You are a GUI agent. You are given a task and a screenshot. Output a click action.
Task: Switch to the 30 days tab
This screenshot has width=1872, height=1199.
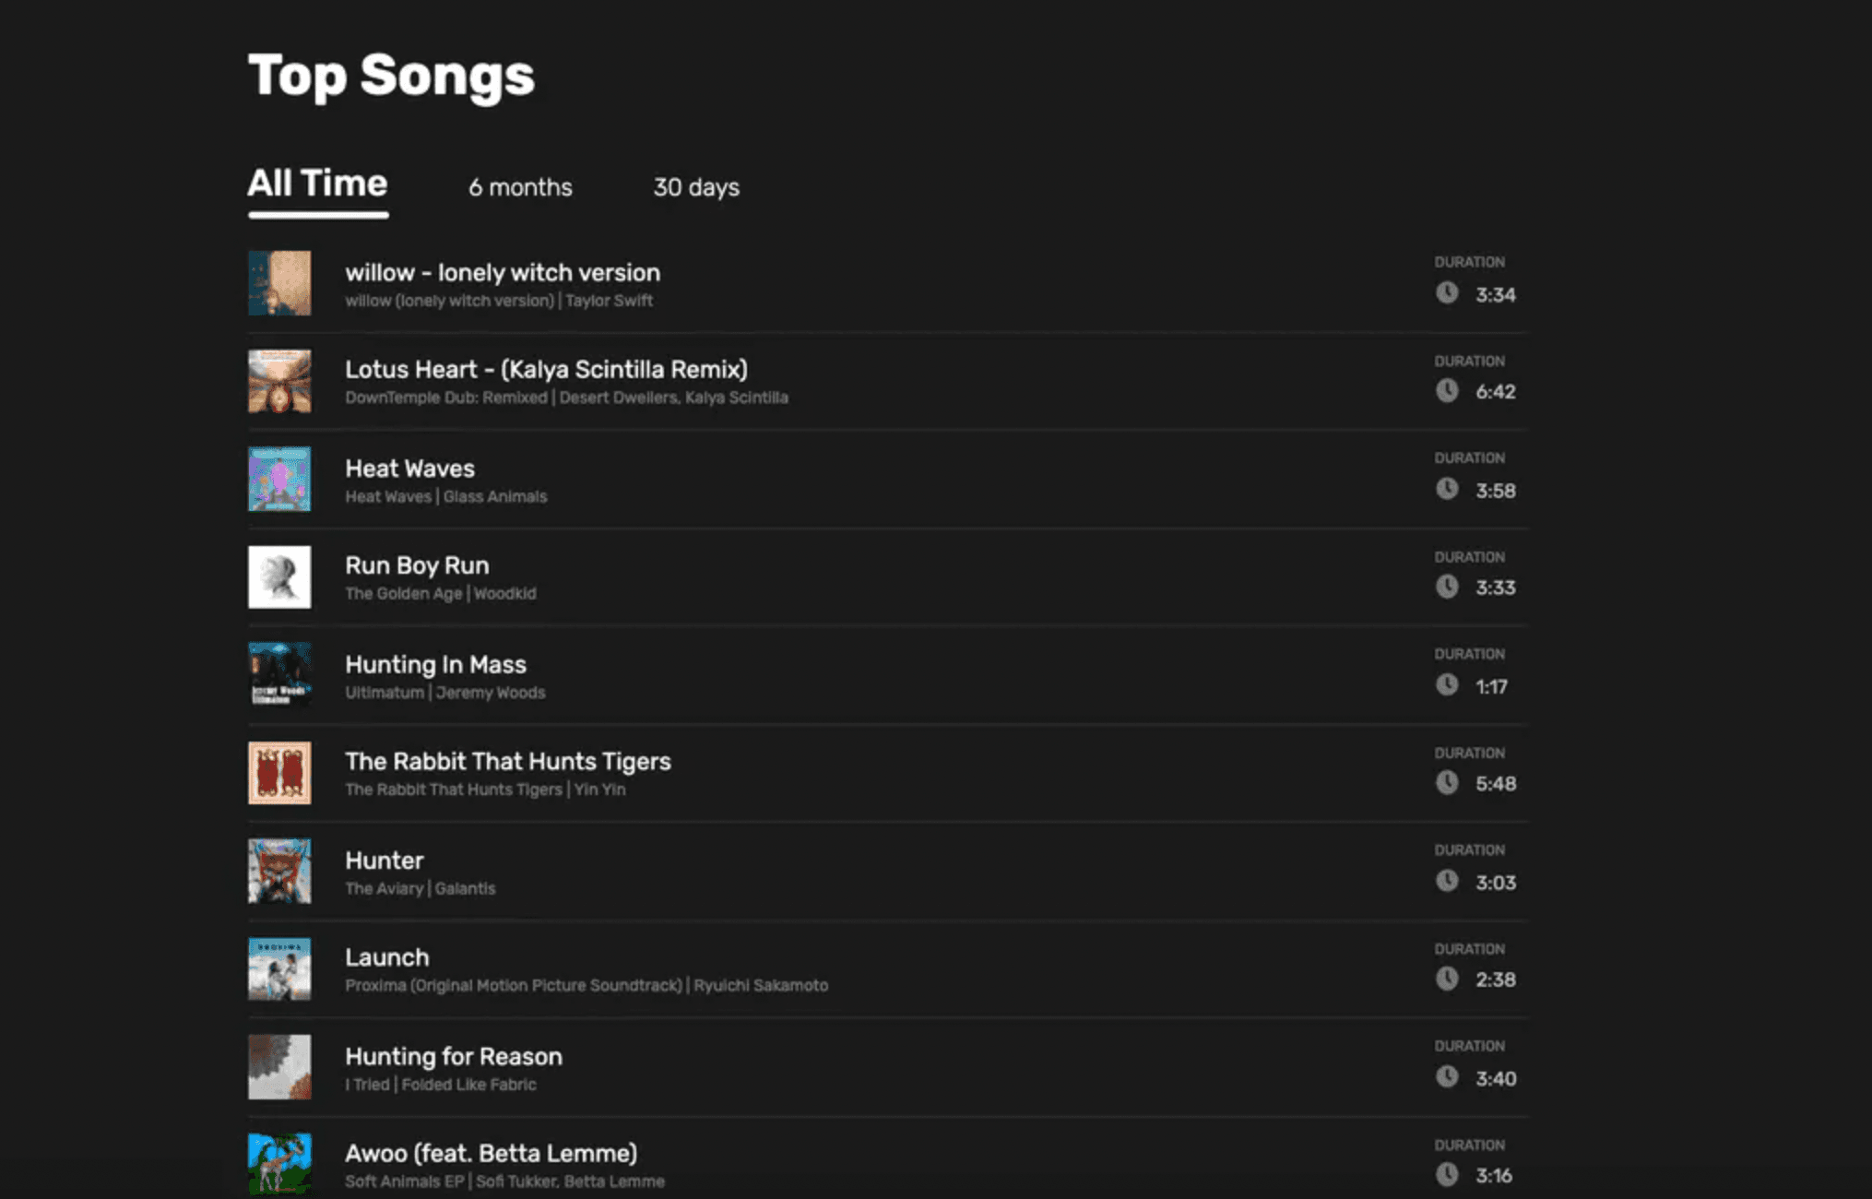[x=696, y=187]
